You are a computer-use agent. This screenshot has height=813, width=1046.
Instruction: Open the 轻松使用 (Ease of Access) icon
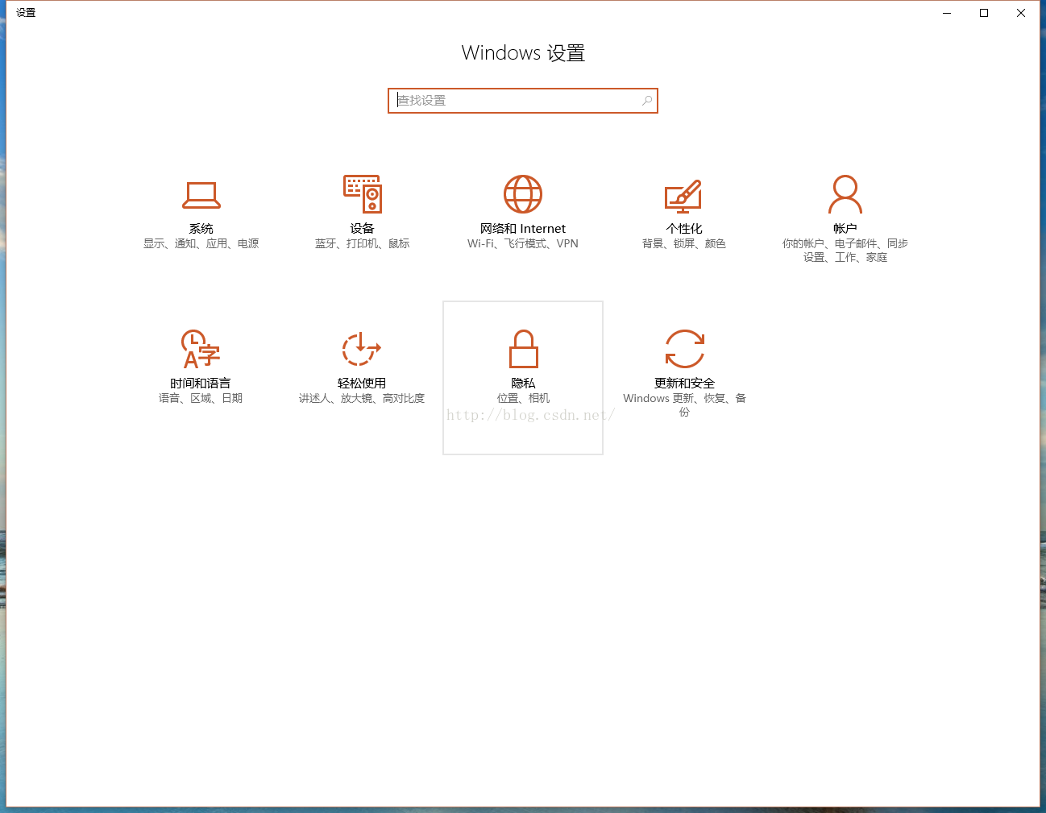click(362, 349)
